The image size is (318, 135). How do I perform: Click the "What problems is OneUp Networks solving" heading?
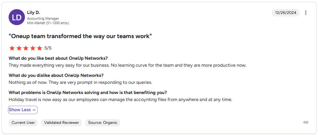click(x=88, y=92)
